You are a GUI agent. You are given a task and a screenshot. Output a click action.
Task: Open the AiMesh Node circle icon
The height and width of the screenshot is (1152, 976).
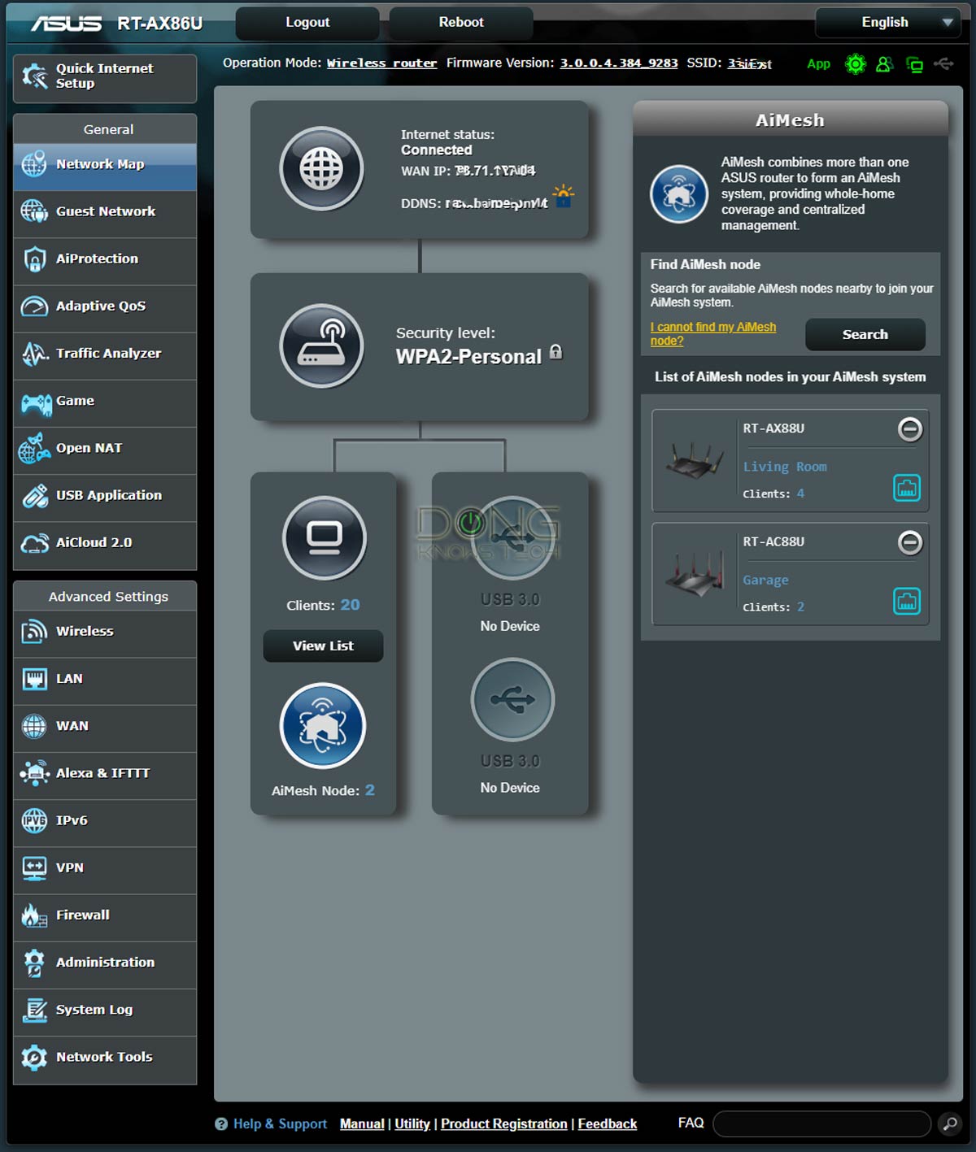point(323,726)
